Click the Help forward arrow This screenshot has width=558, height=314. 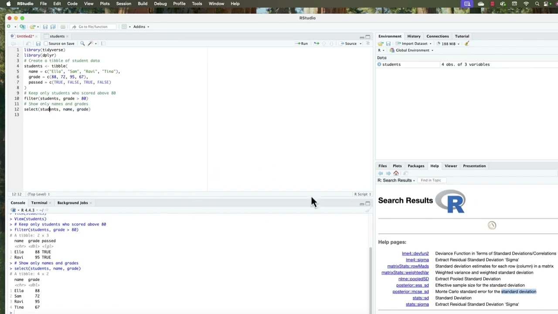point(388,173)
